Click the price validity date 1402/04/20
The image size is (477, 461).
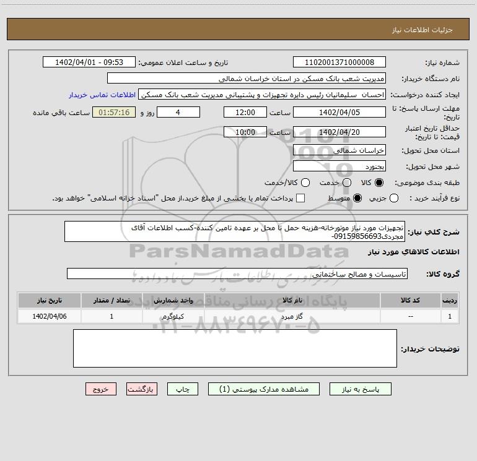339,132
